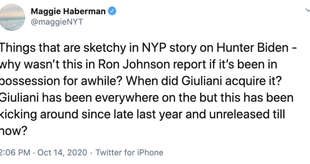The height and width of the screenshot is (164, 310).
Task: Click 'When did Giuliani acquire it?' sentence
Action: coord(203,81)
